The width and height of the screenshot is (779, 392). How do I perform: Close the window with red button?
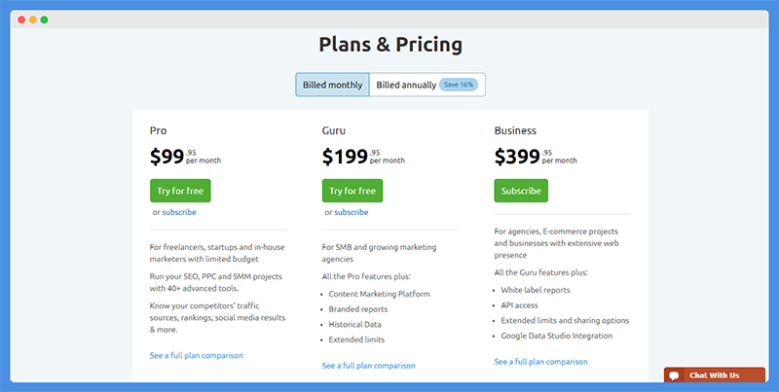tap(21, 19)
